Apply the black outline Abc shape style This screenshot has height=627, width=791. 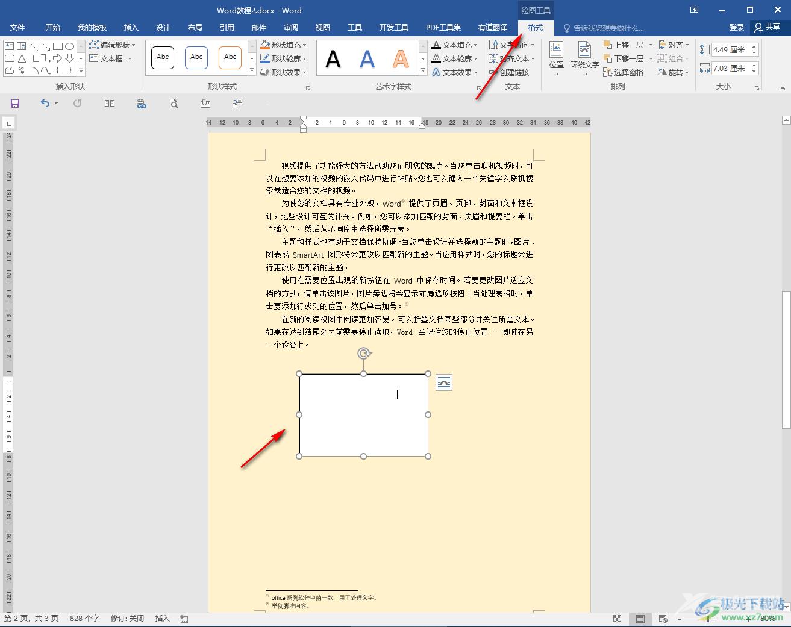(163, 57)
